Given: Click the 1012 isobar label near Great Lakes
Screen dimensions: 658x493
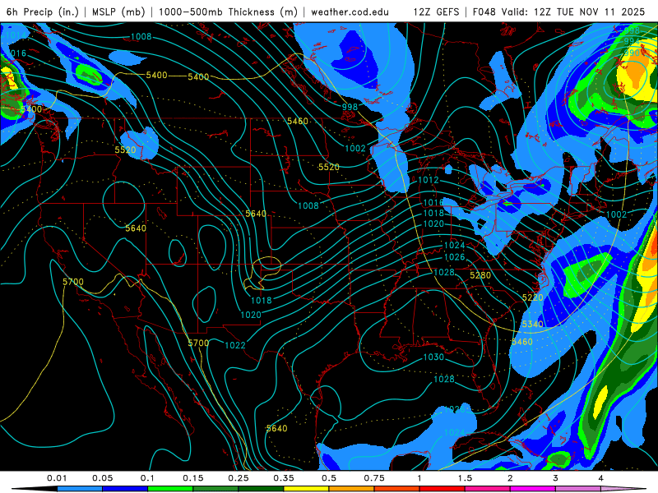Looking at the screenshot, I should coord(429,180).
